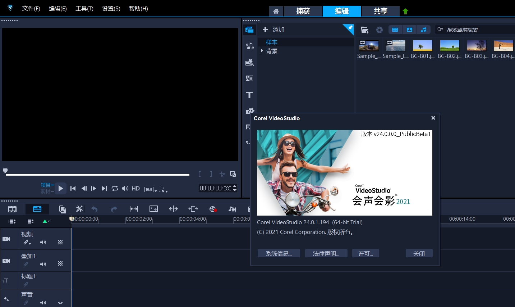Click the 法律声明... button
Image resolution: width=515 pixels, height=307 pixels.
(326, 253)
